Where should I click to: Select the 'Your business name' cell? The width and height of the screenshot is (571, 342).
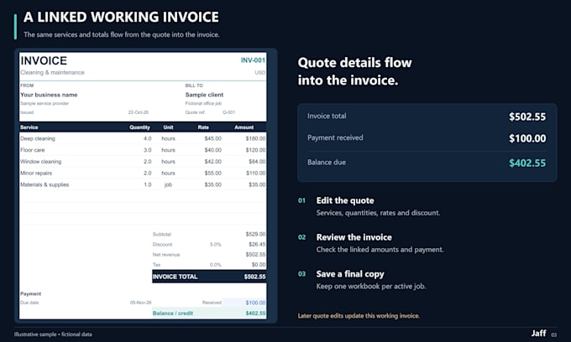49,95
